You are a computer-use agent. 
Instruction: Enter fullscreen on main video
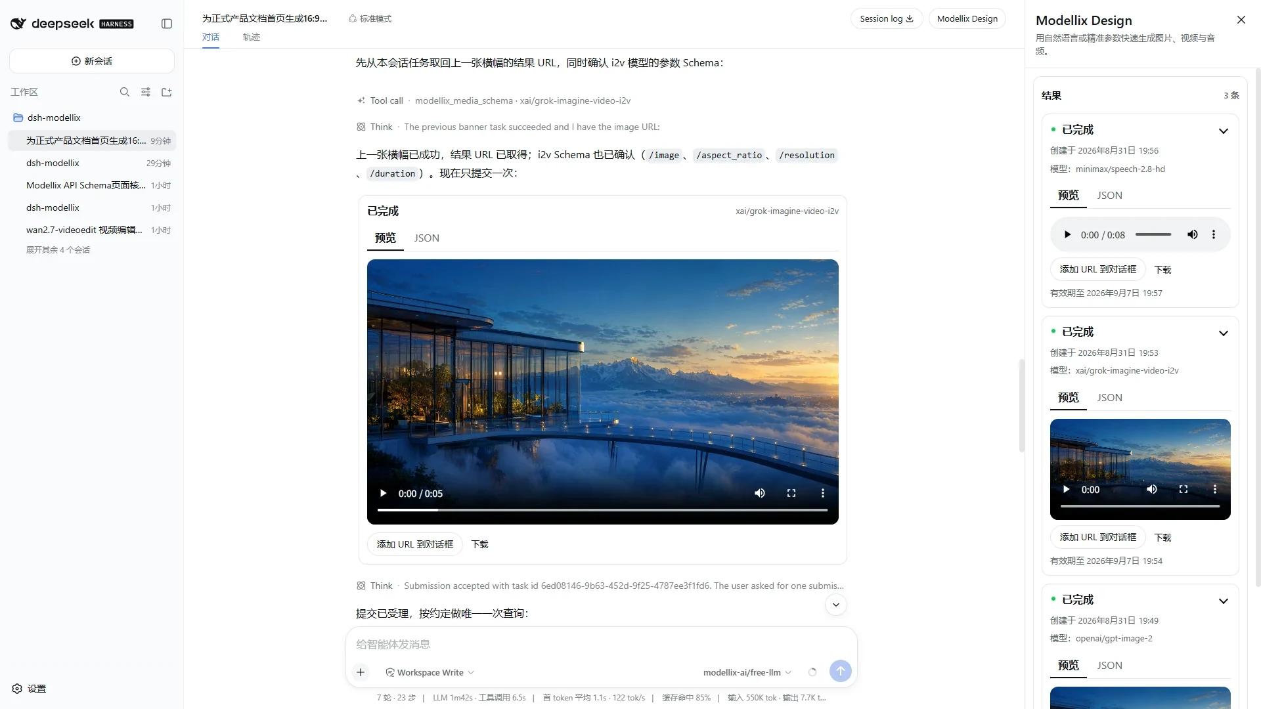pos(791,494)
